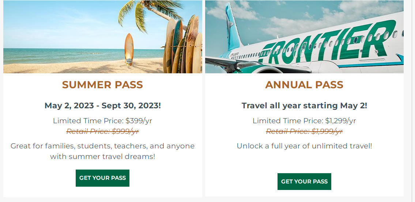Click Annual Pass GET YOUR PASS button

[x=304, y=182]
